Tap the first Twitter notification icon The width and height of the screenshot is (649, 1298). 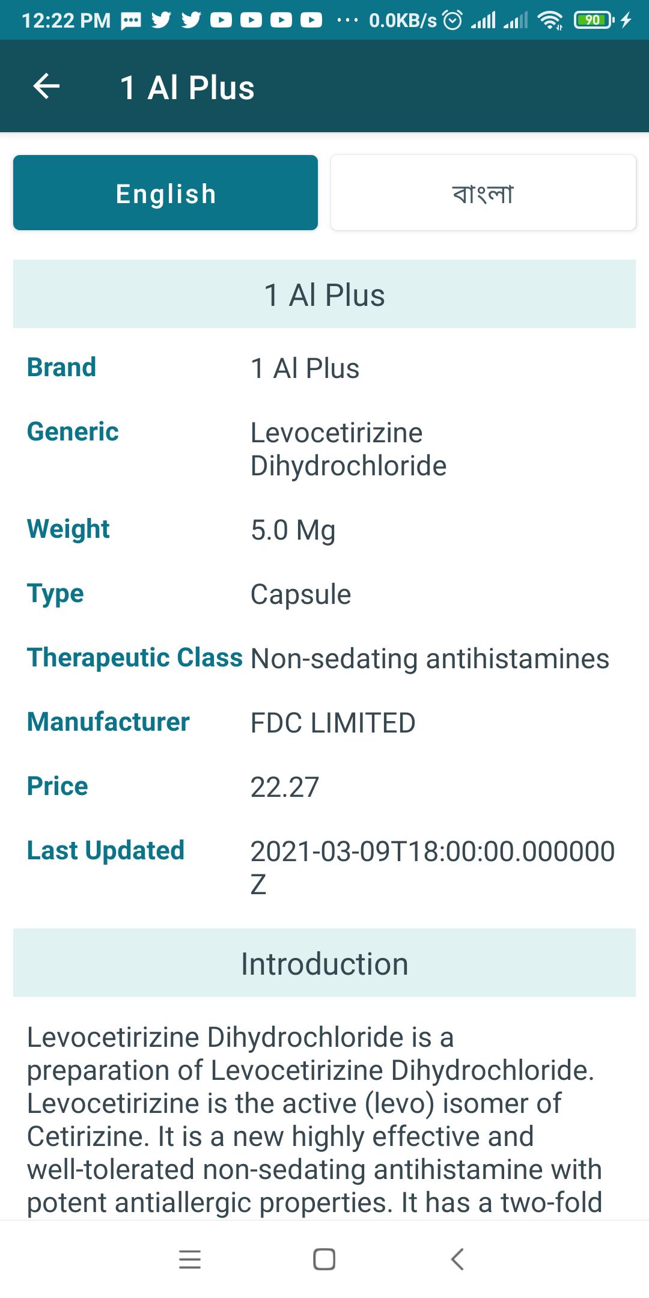click(161, 20)
